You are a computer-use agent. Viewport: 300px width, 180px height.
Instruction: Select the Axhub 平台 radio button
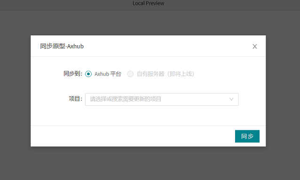pyautogui.click(x=88, y=74)
